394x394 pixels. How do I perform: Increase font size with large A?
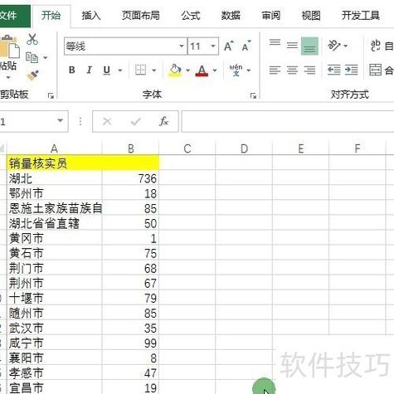pyautogui.click(x=229, y=46)
